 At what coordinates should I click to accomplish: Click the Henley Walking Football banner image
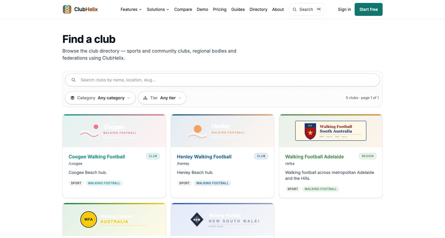222,131
